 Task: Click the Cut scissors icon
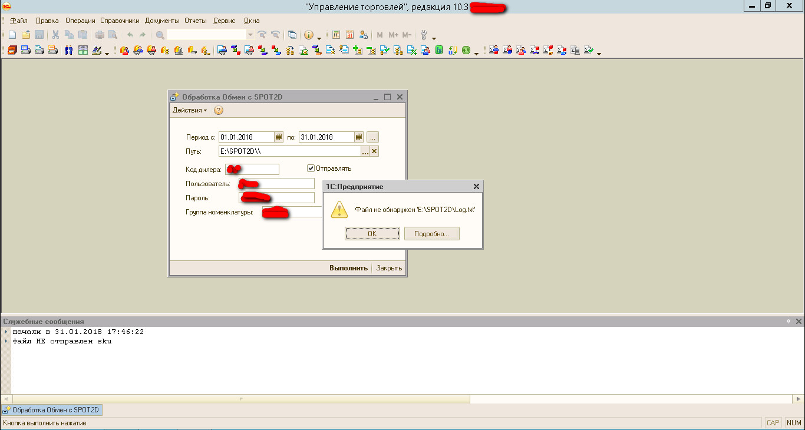[x=55, y=35]
